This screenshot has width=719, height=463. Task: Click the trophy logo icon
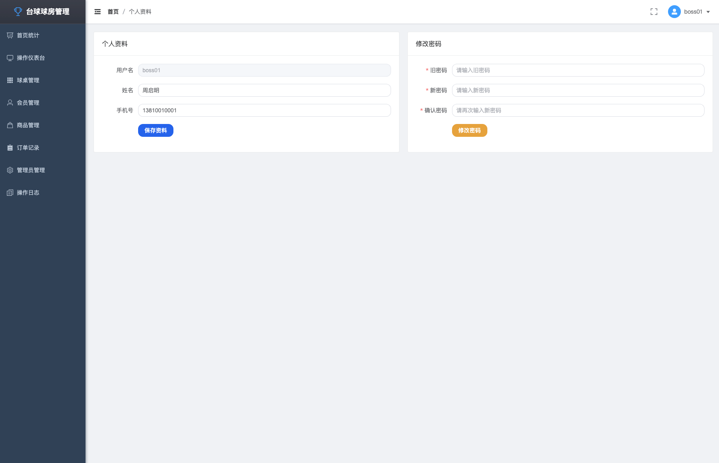tap(18, 12)
